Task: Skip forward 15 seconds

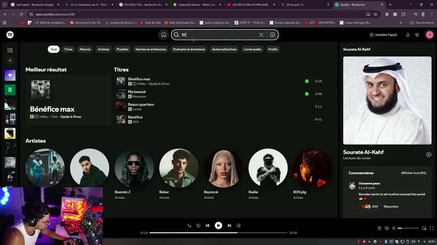Action: coord(239,226)
